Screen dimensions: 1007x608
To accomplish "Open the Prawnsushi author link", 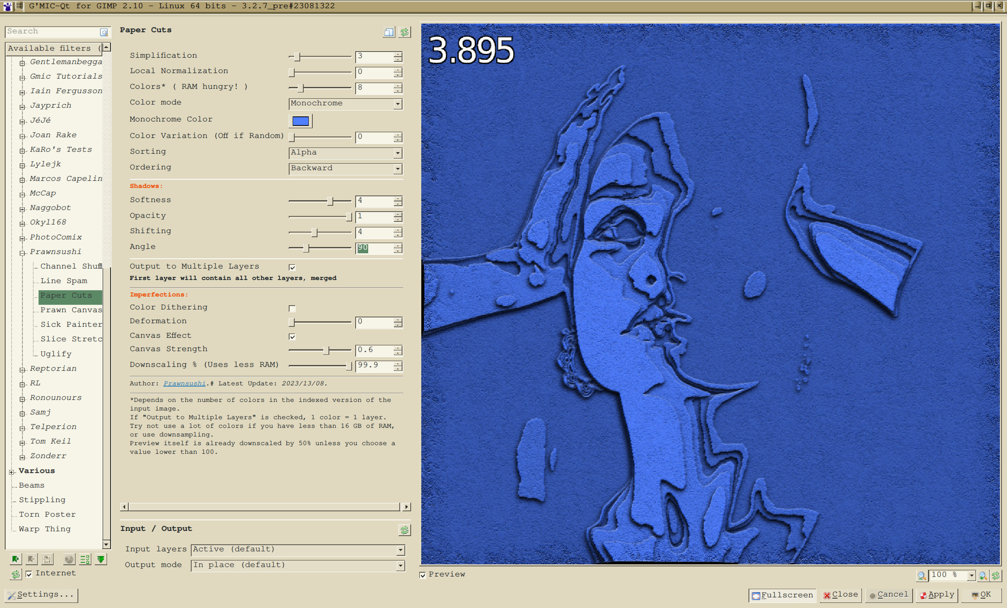I will (184, 383).
